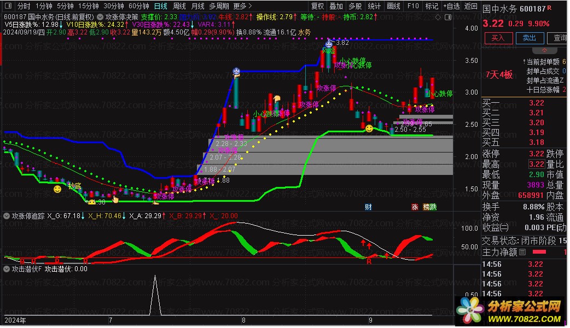Click the sad face icon at 3.82 peak
This screenshot has height=328, width=570.
coord(329,44)
